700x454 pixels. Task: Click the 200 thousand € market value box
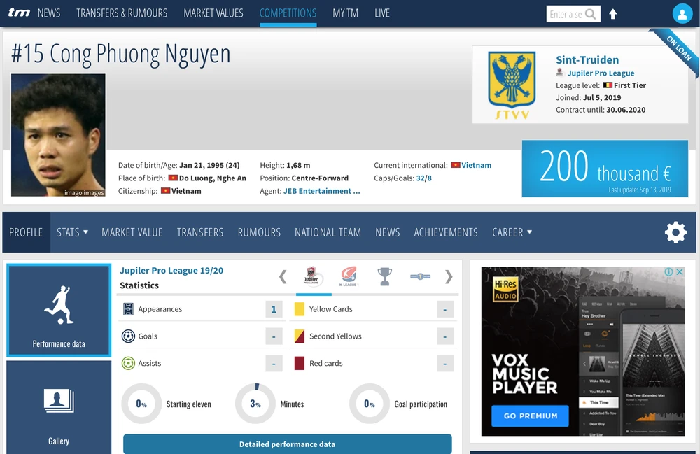click(605, 169)
